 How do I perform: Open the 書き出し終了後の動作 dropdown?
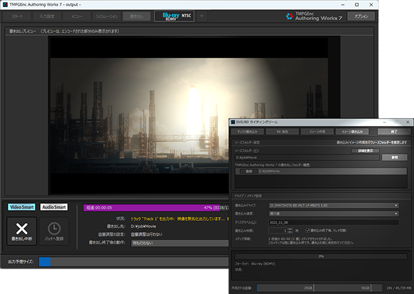click(179, 243)
